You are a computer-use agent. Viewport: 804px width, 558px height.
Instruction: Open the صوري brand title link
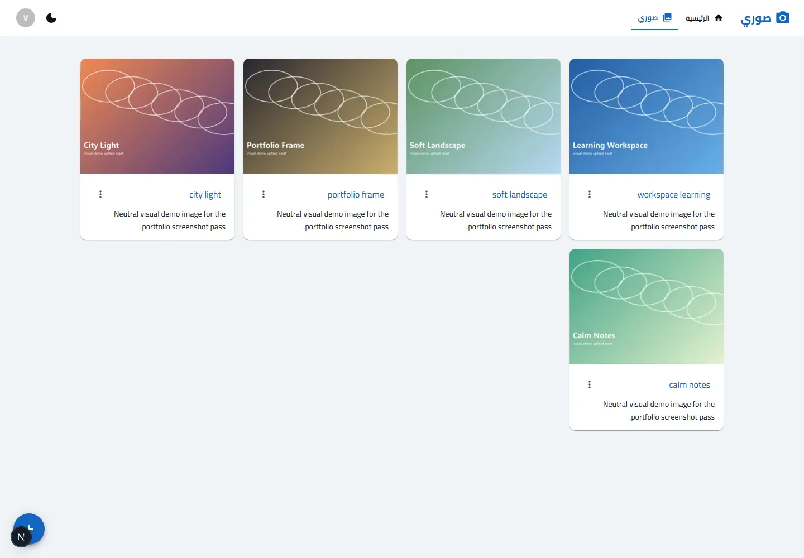pos(755,18)
